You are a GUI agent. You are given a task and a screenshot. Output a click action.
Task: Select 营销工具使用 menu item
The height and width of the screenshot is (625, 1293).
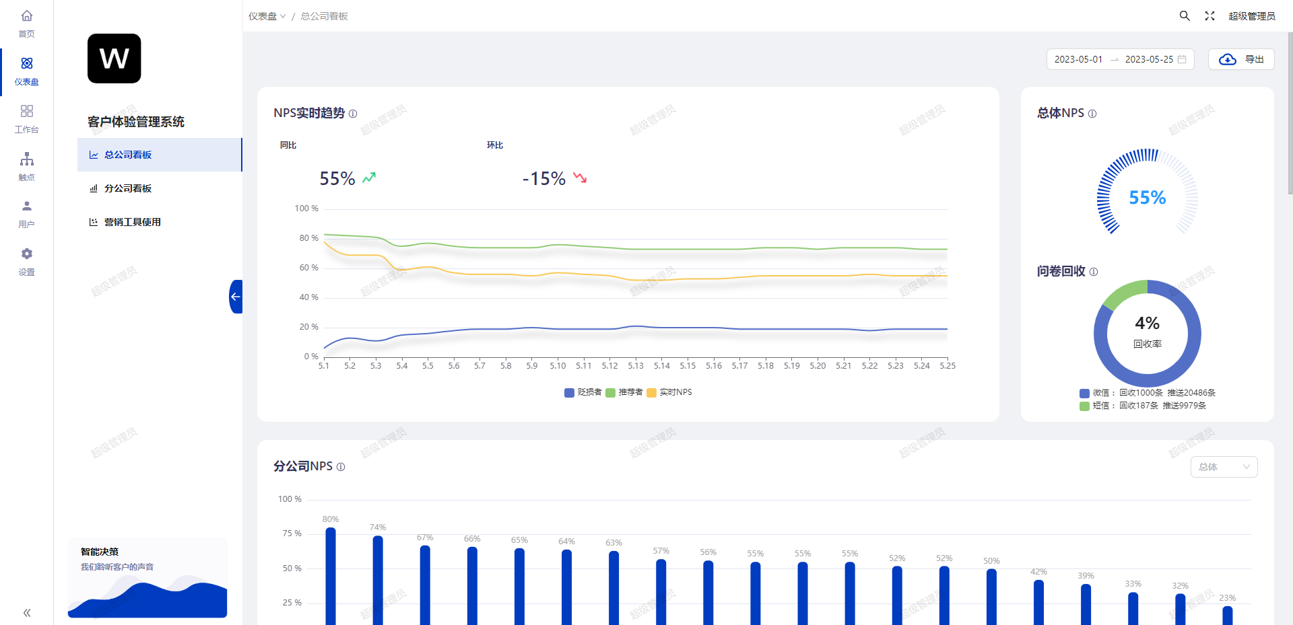coord(132,222)
